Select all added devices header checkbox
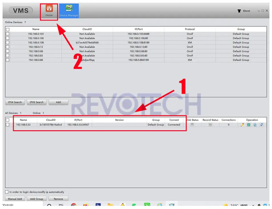 pyautogui.click(x=8, y=120)
